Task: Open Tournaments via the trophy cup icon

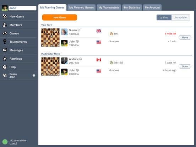Action: pyautogui.click(x=5, y=42)
